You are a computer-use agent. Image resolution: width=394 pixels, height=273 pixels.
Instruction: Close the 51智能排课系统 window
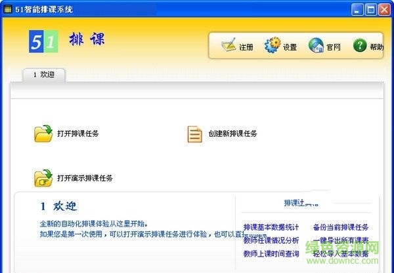[384, 10]
